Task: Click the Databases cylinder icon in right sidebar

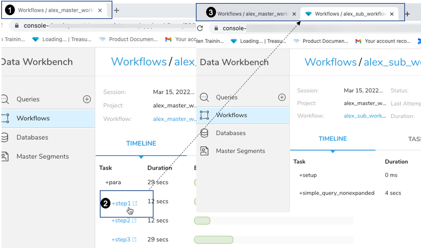Action: [205, 133]
